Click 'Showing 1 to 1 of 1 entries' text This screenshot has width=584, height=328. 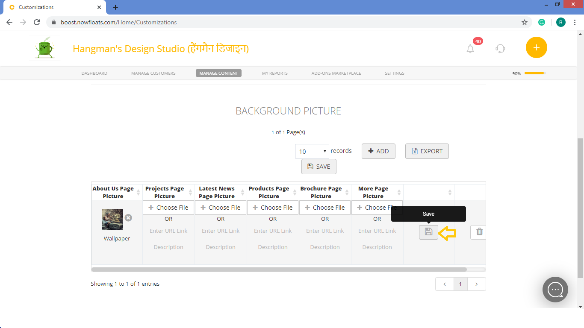(x=125, y=284)
